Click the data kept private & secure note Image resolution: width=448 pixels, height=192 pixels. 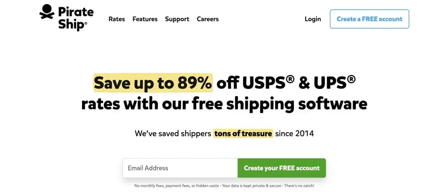coord(252,186)
